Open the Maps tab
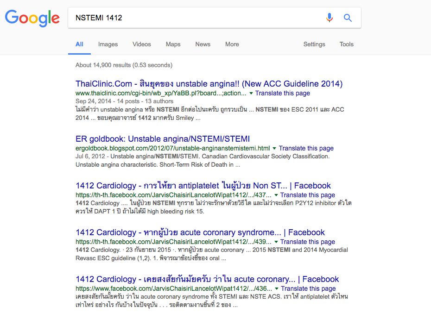Viewport: 431px width, 313px height. (173, 44)
